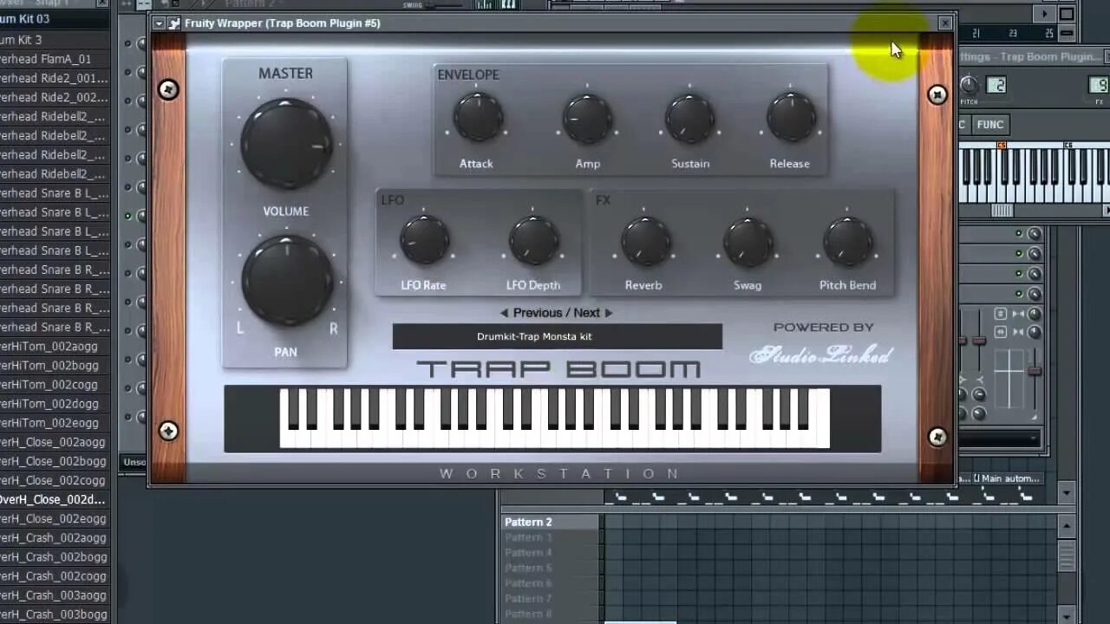The width and height of the screenshot is (1110, 624).
Task: Click the Studio Linked logo
Action: [x=820, y=354]
